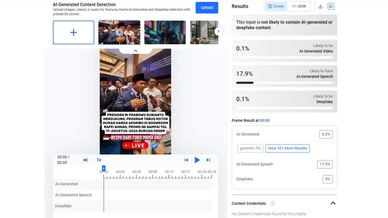The image size is (388, 218).
Task: Click the No Content Credentials found message
Action: pyautogui.click(x=269, y=214)
